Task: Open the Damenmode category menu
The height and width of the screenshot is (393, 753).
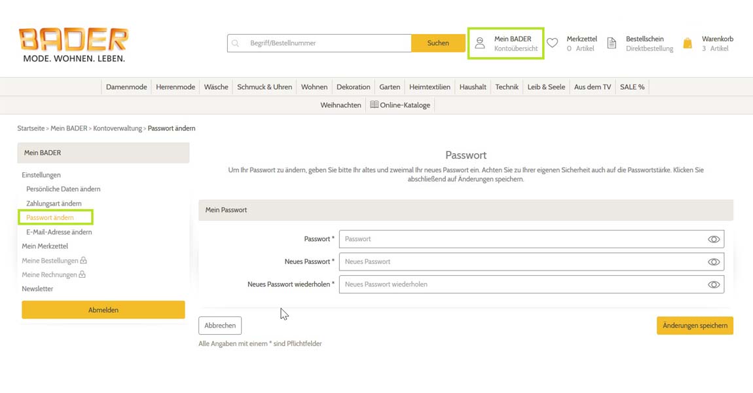Action: tap(126, 87)
